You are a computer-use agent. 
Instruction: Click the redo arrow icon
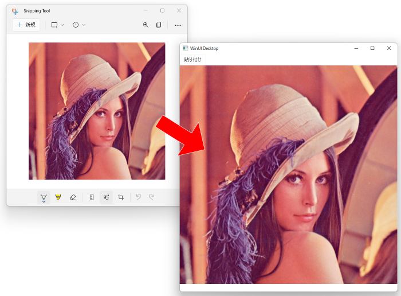(x=151, y=197)
